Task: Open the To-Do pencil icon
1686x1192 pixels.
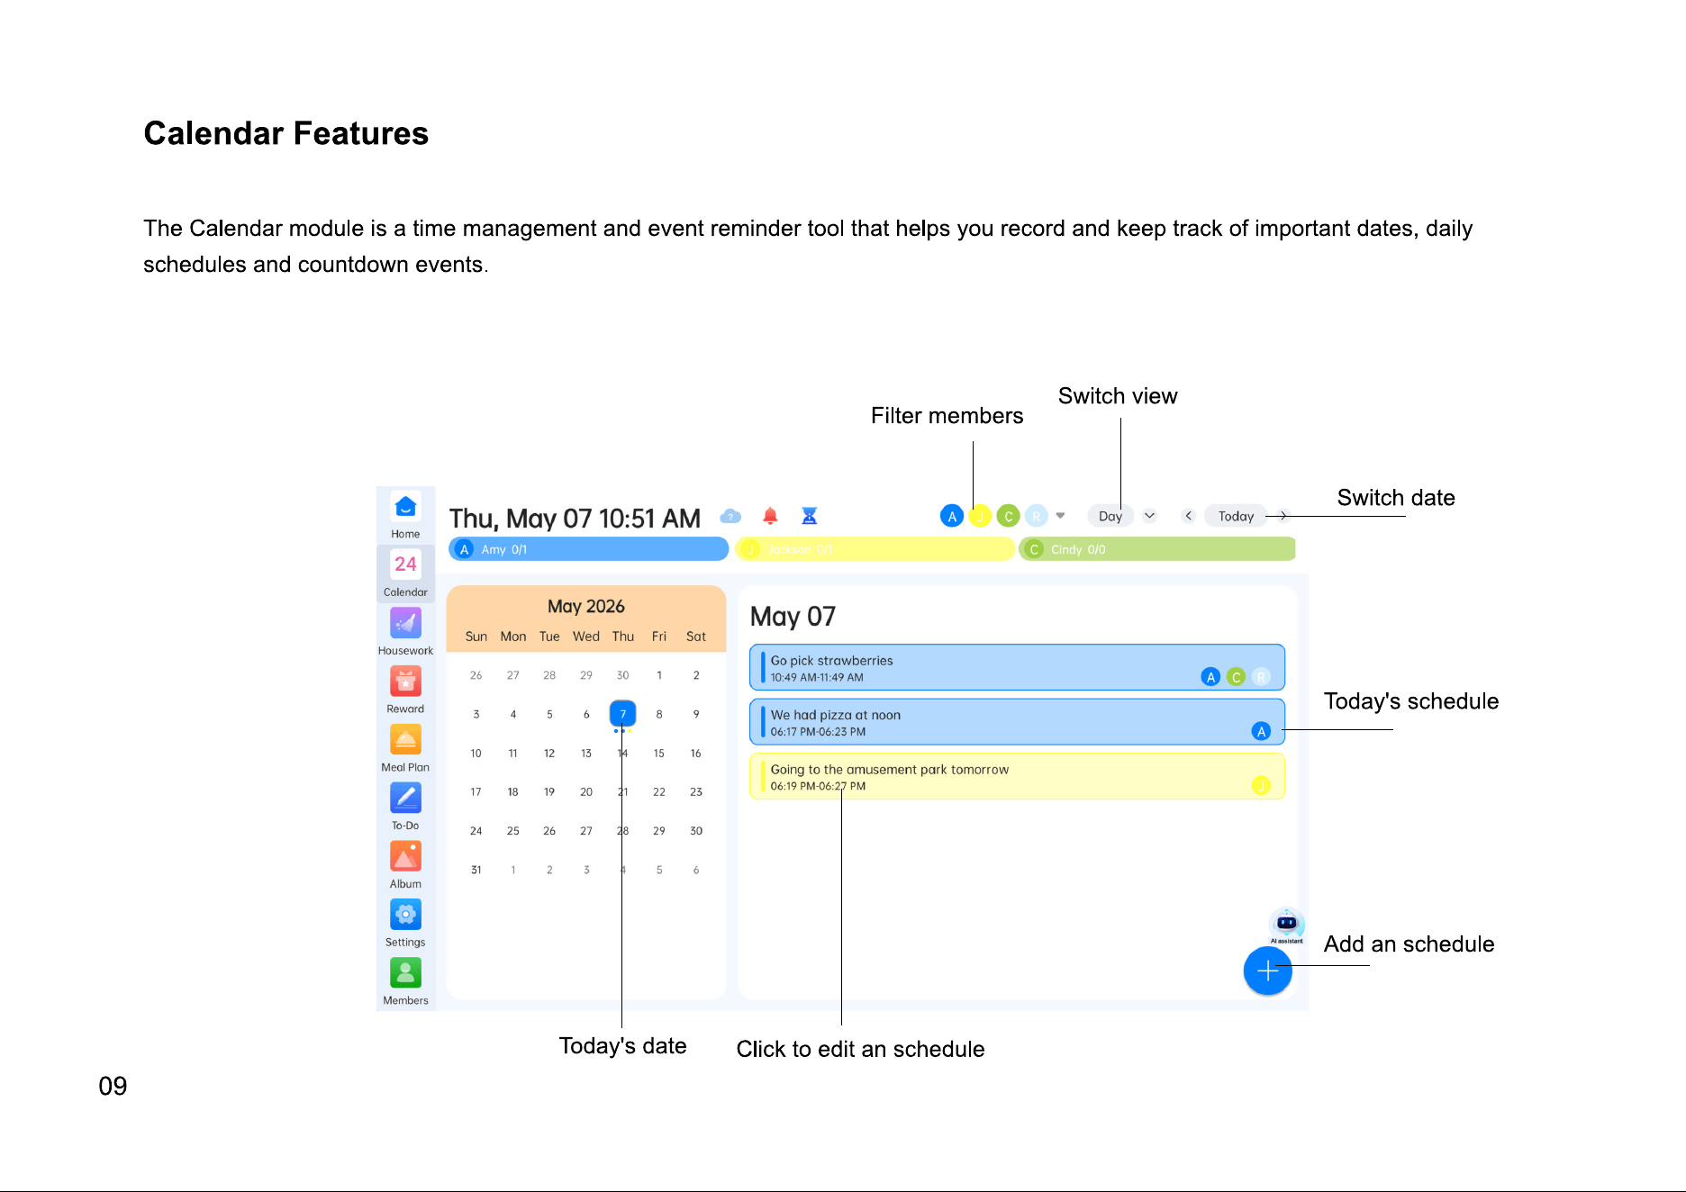Action: (x=405, y=798)
